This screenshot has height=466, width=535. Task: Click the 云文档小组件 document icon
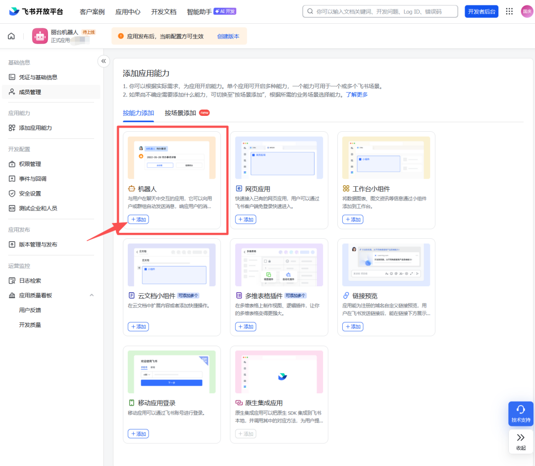click(x=132, y=296)
